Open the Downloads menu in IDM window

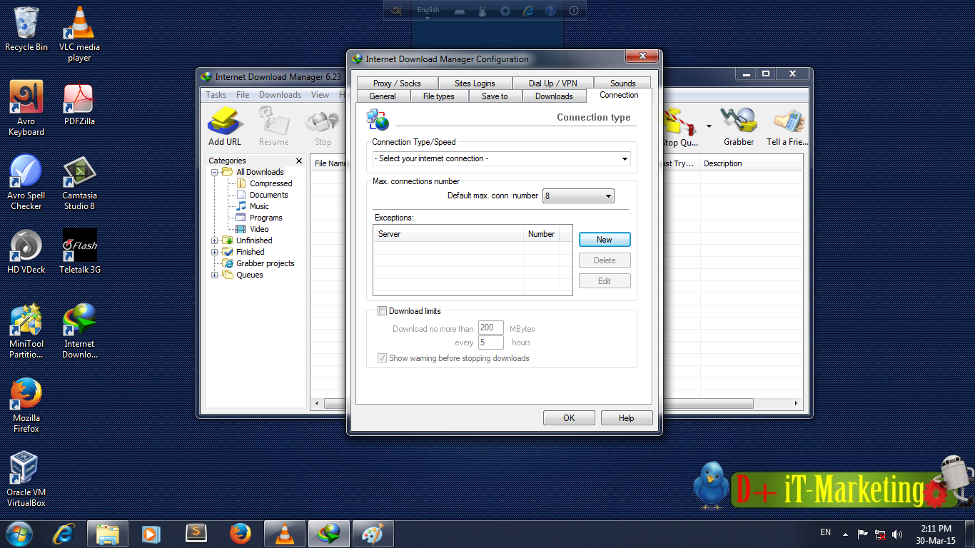click(x=280, y=95)
